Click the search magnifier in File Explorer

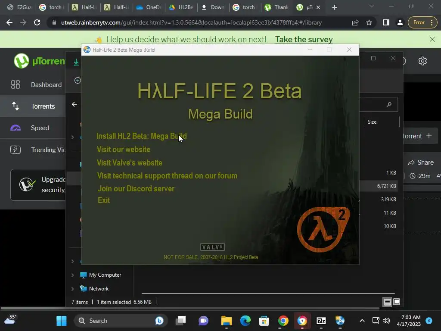click(389, 104)
